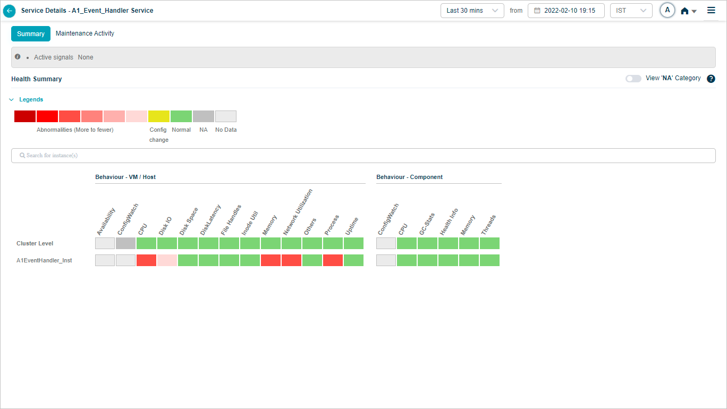Screen dimensions: 727x409
Task: Click the back arrow icon
Action: (x=10, y=11)
